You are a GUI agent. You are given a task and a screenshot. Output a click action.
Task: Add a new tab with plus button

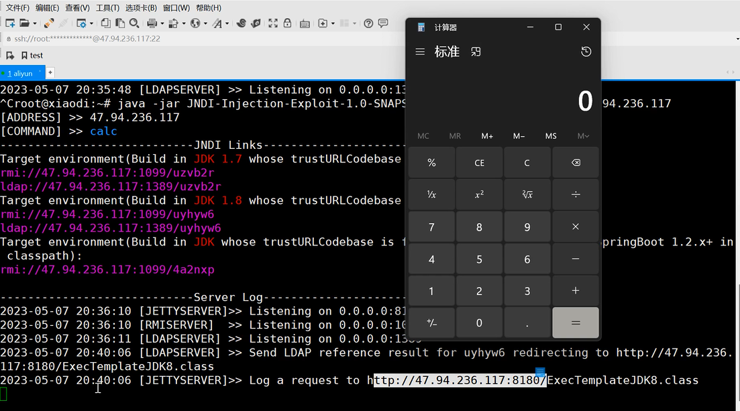50,72
